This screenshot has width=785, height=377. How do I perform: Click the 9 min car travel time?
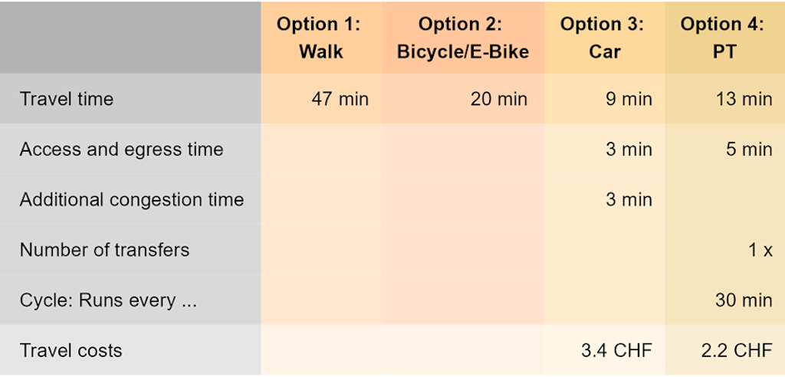(629, 99)
